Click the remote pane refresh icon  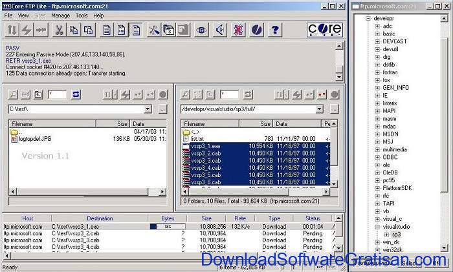pyautogui.click(x=248, y=94)
